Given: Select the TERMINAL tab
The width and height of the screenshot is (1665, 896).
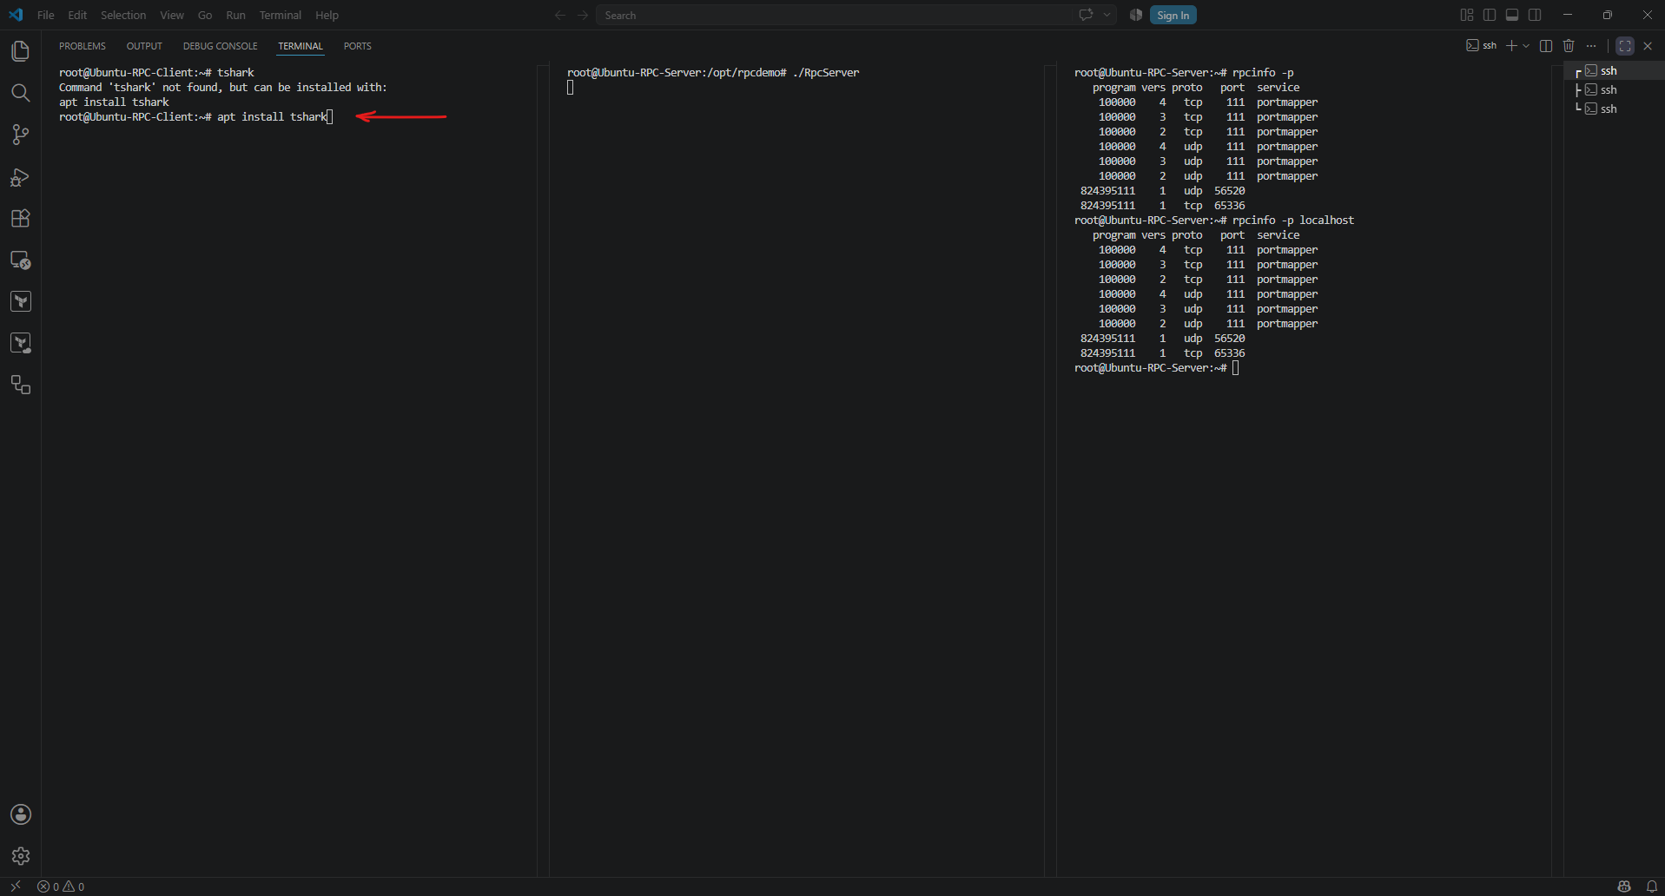Looking at the screenshot, I should (x=301, y=46).
